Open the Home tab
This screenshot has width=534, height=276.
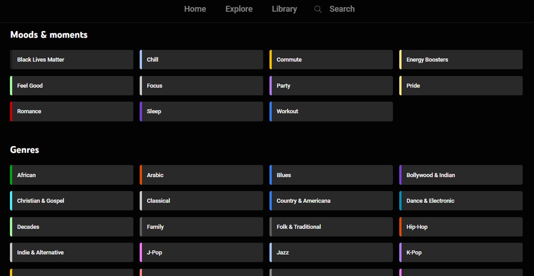pyautogui.click(x=195, y=9)
